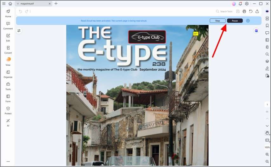This screenshot has height=167, width=271.
Task: Open the hamburger main menu
Action: click(3, 3)
